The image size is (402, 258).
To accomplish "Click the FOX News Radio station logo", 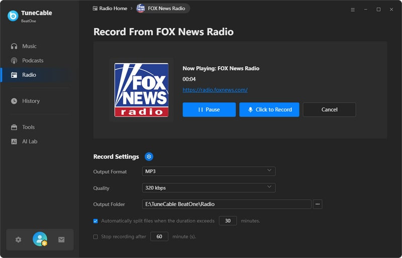I will 142,90.
